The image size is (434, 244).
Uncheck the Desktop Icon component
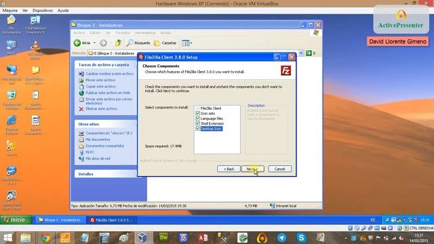tap(197, 129)
